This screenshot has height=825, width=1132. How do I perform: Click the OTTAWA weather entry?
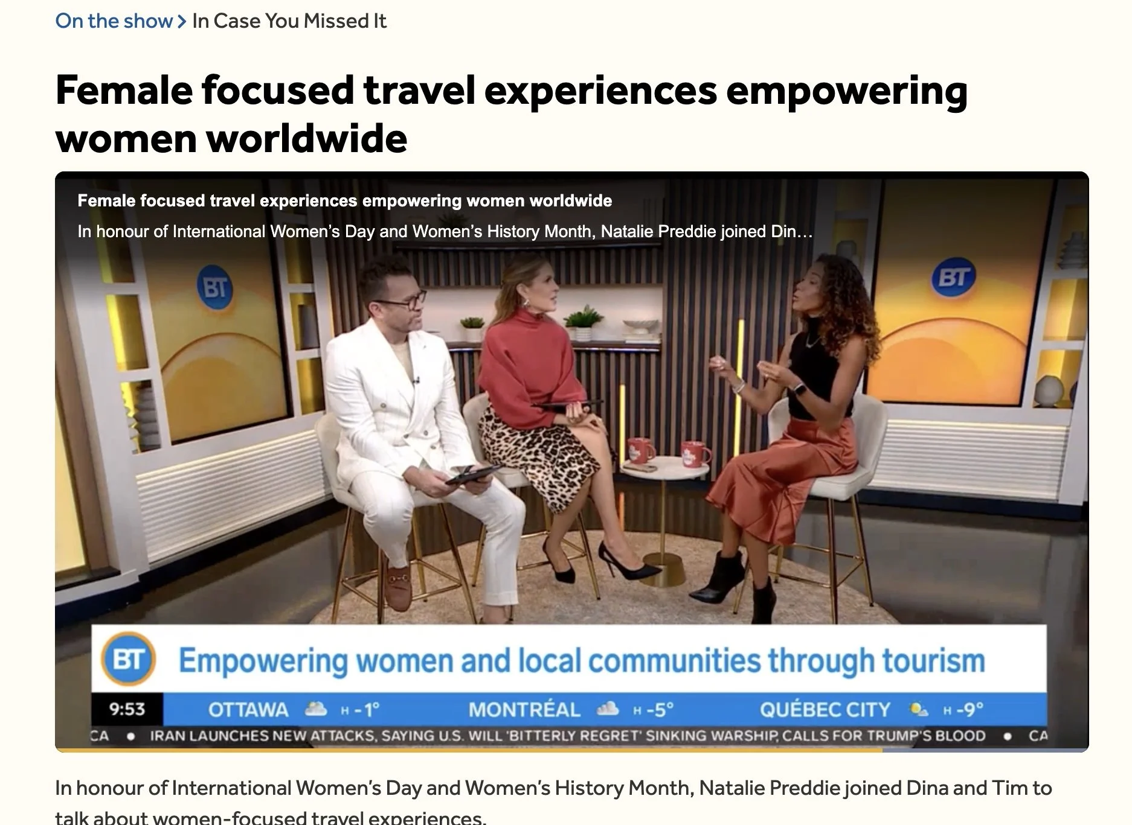[294, 709]
